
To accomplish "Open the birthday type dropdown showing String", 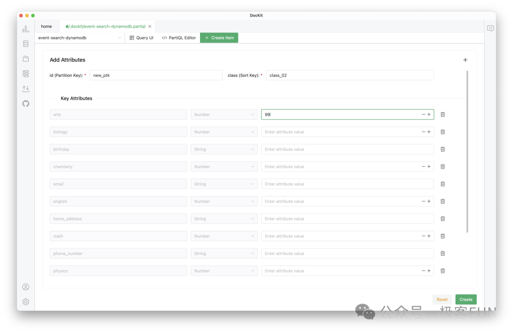I will click(224, 149).
